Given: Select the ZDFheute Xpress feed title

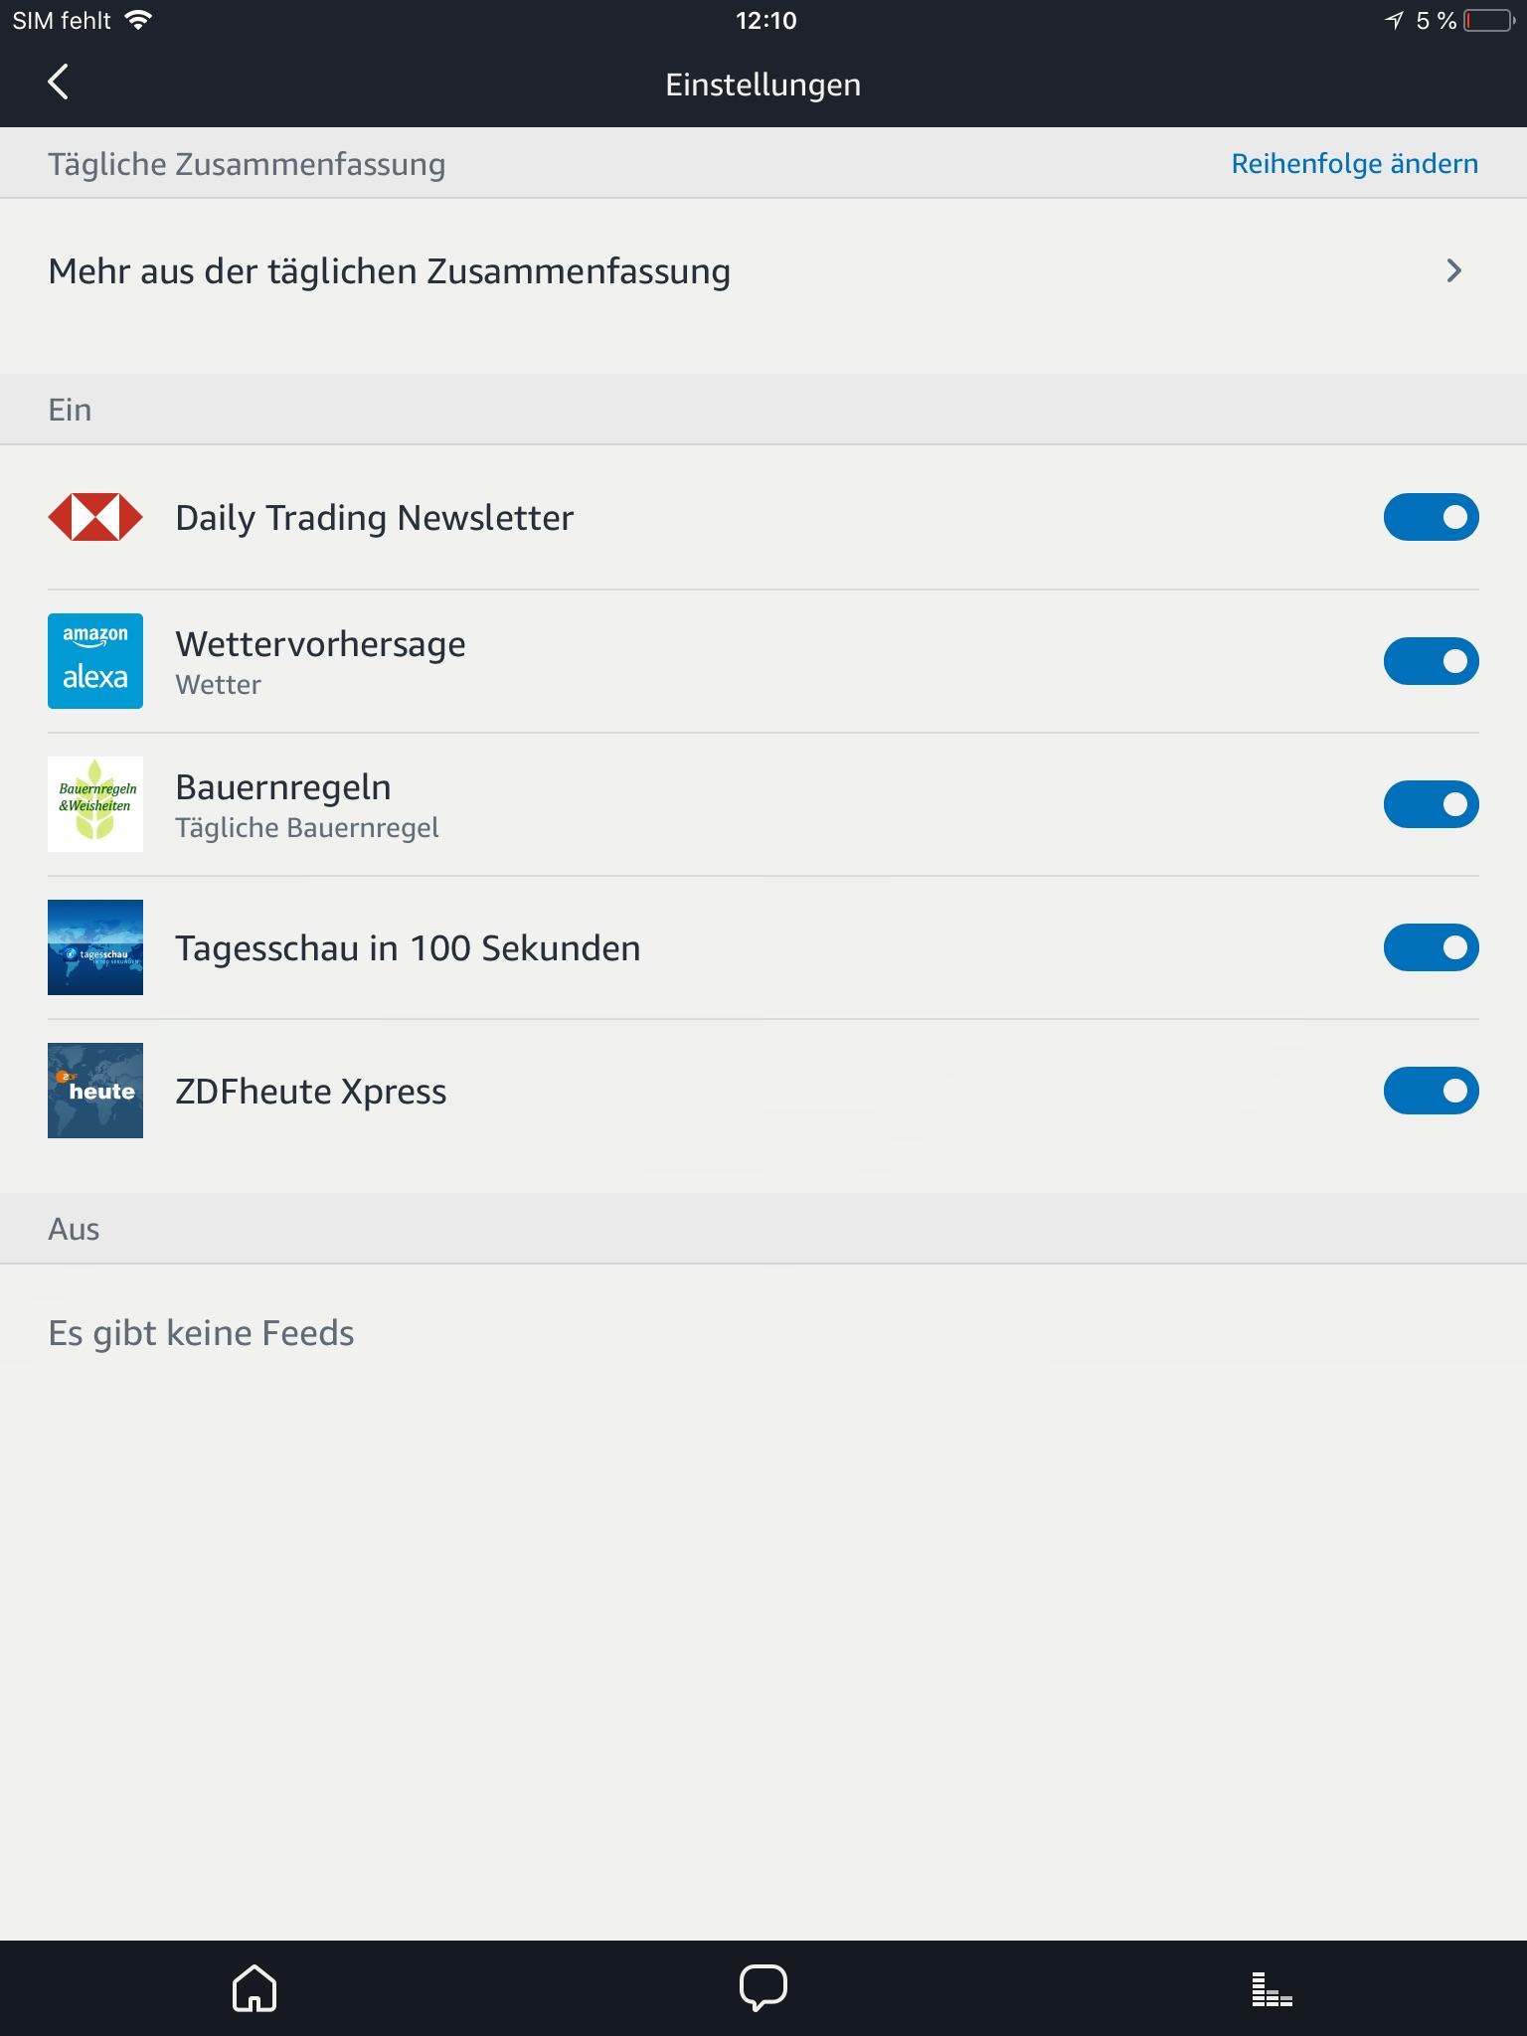Looking at the screenshot, I should 310,1092.
